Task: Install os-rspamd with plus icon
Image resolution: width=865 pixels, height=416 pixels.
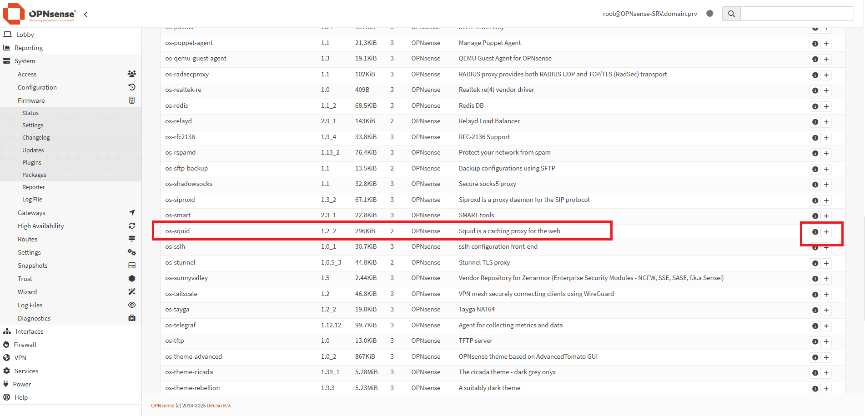Action: 826,153
